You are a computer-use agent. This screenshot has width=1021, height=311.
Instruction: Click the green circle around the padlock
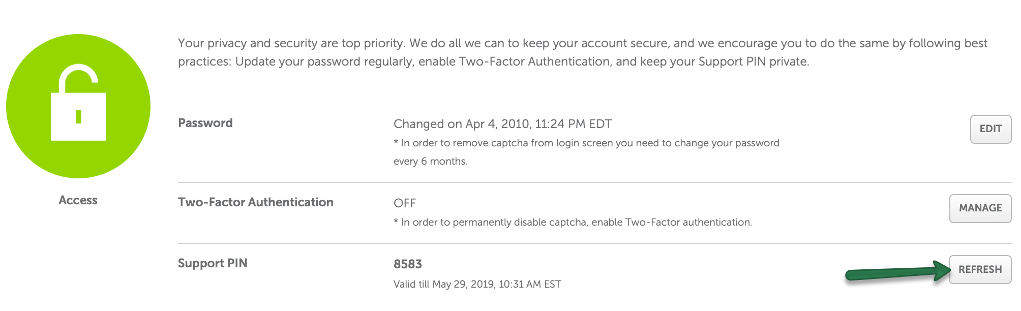click(x=78, y=106)
